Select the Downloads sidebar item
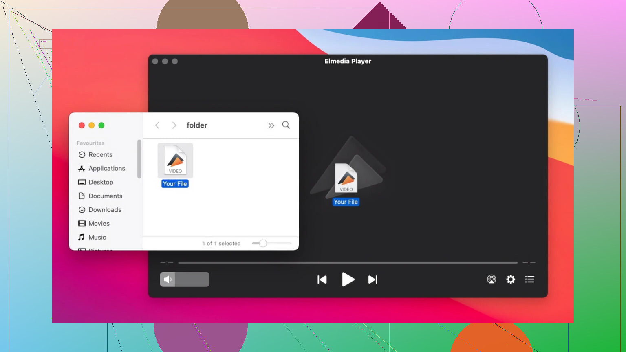The image size is (626, 352). 105,210
